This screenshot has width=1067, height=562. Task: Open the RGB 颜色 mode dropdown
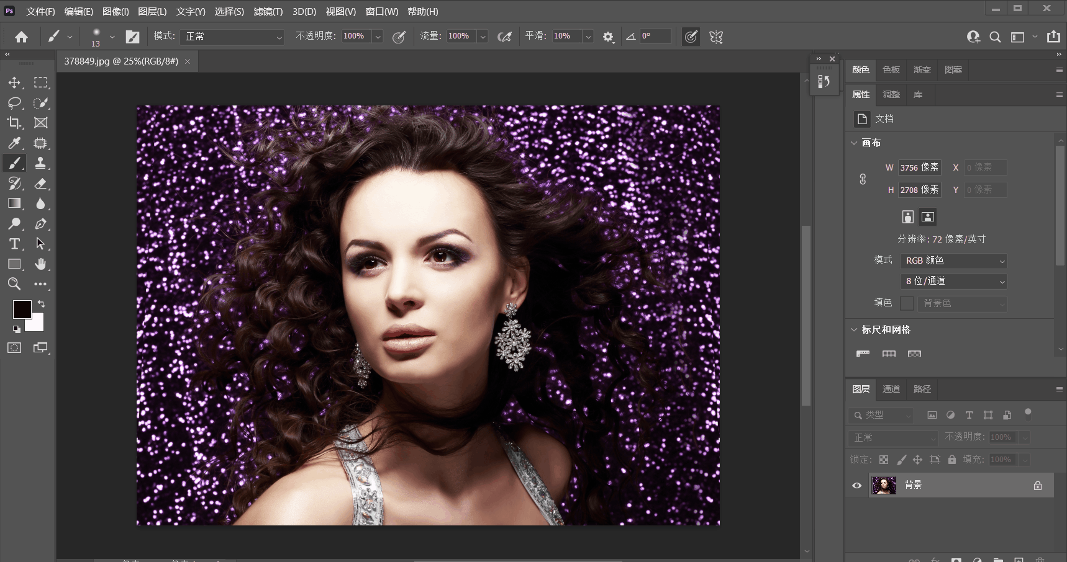click(x=953, y=261)
